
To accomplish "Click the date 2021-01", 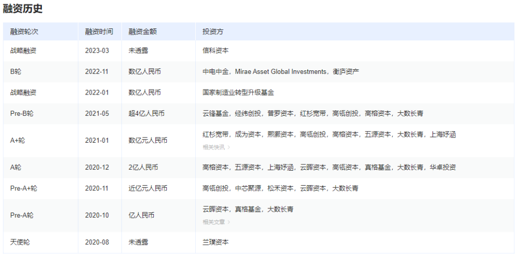I will [x=97, y=141].
